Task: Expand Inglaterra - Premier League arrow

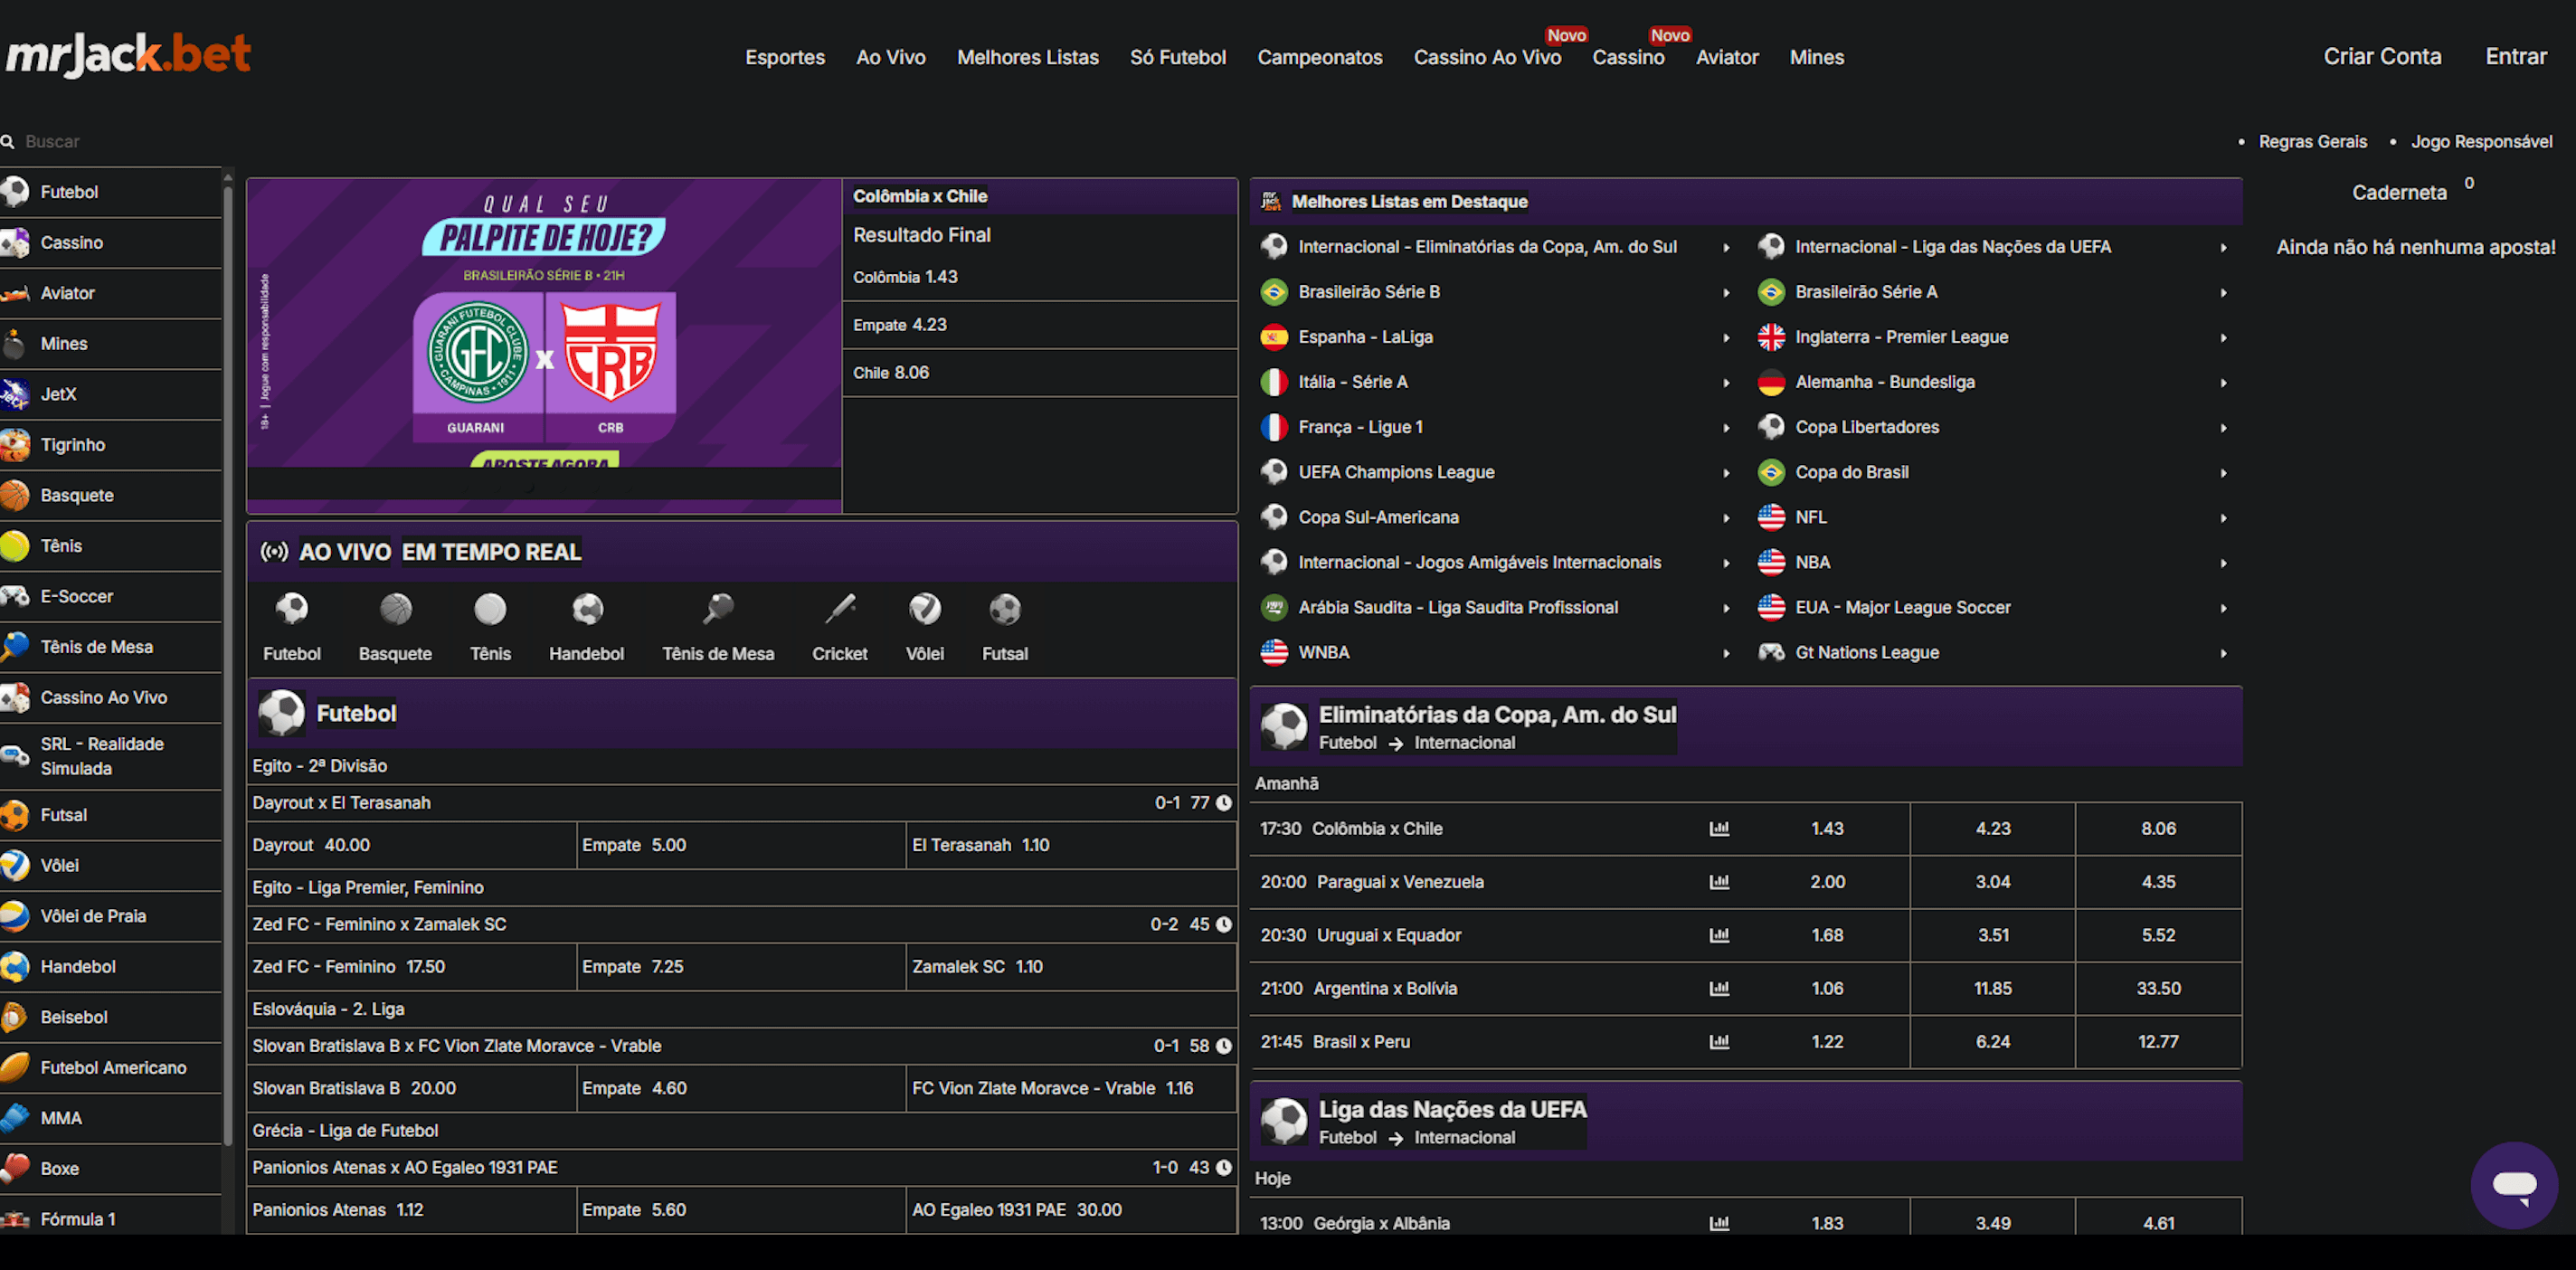Action: (x=2223, y=338)
